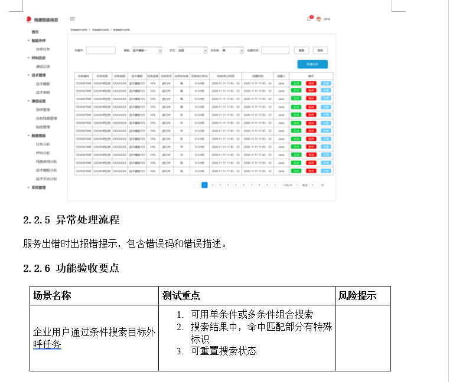Go to pagination page 9
The width and height of the screenshot is (456, 382).
click(267, 185)
